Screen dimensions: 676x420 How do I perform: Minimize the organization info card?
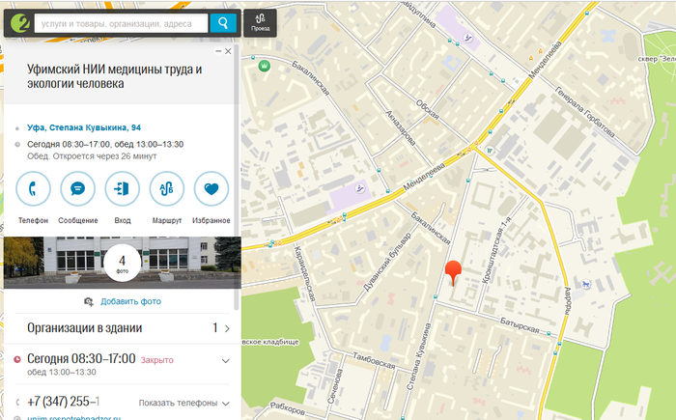click(x=218, y=51)
